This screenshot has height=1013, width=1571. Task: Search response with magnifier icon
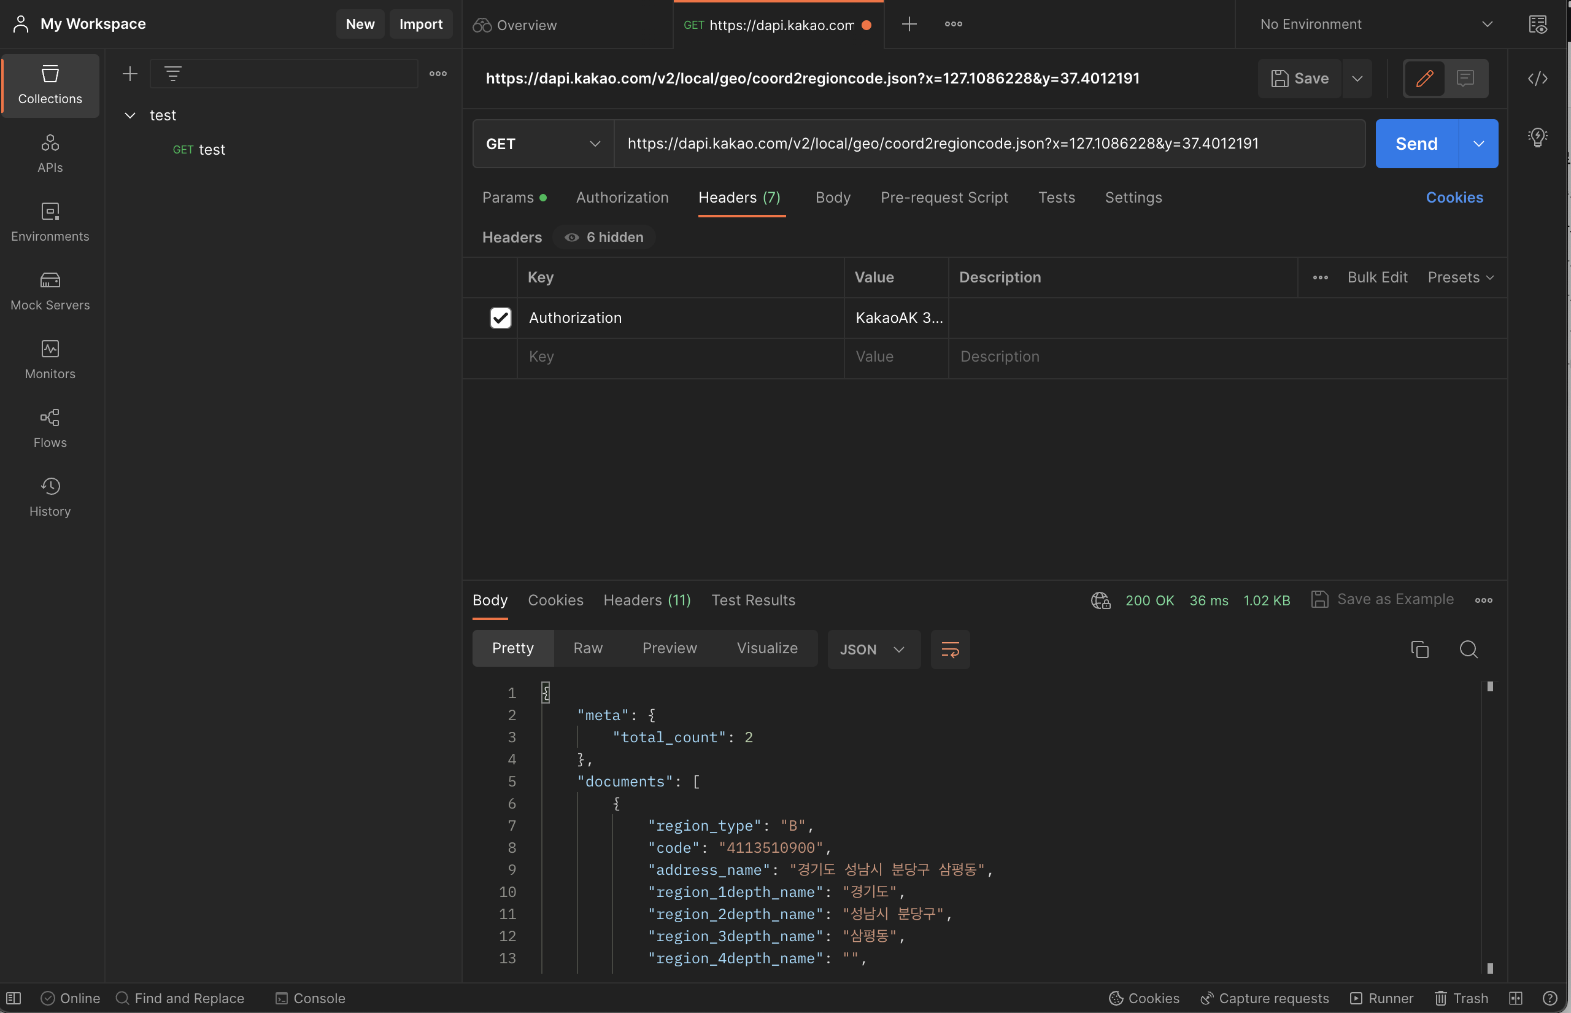click(x=1469, y=650)
